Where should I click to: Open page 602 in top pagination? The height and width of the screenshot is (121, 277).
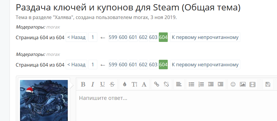[x=143, y=37]
